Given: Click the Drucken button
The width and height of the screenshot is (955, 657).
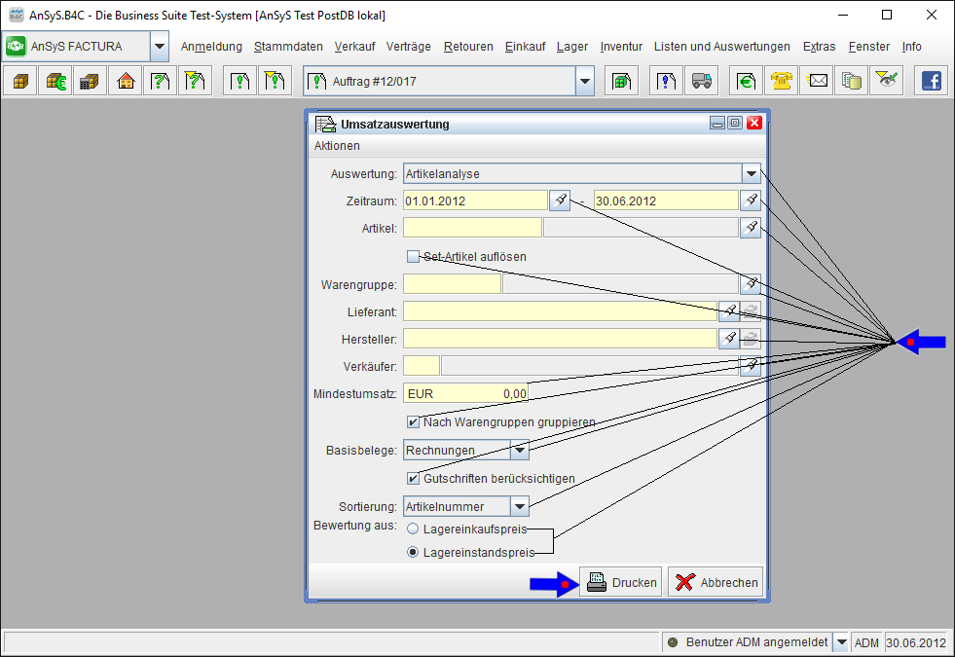Looking at the screenshot, I should point(621,582).
